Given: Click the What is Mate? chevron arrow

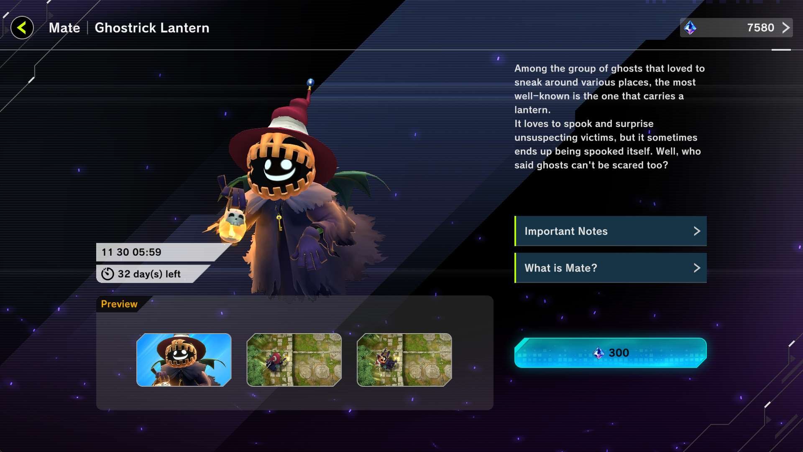Looking at the screenshot, I should point(697,268).
